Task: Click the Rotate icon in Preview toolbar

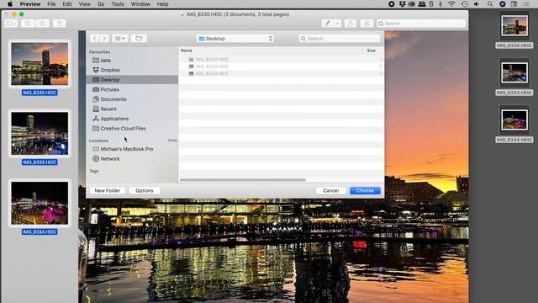Action: 350,24
